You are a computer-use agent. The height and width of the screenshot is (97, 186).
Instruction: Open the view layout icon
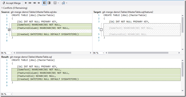pyautogui.click(x=55, y=3)
